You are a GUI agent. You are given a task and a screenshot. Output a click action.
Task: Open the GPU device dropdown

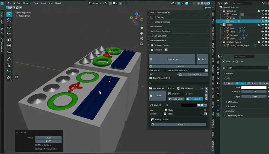tap(163, 74)
